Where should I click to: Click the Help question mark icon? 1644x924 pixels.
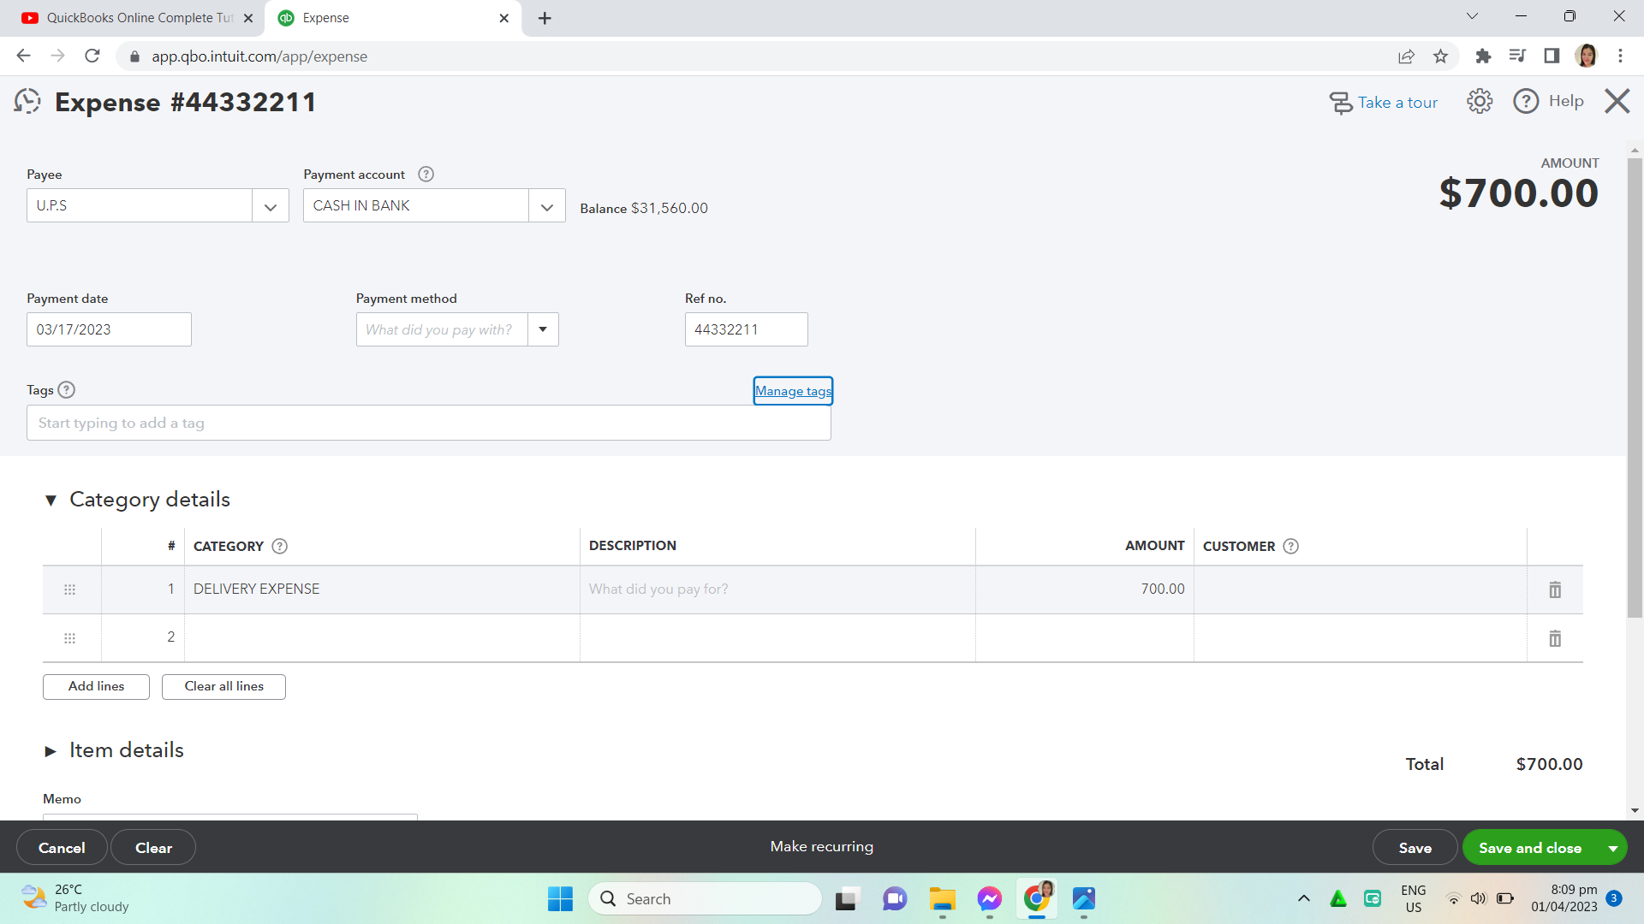pos(1526,101)
